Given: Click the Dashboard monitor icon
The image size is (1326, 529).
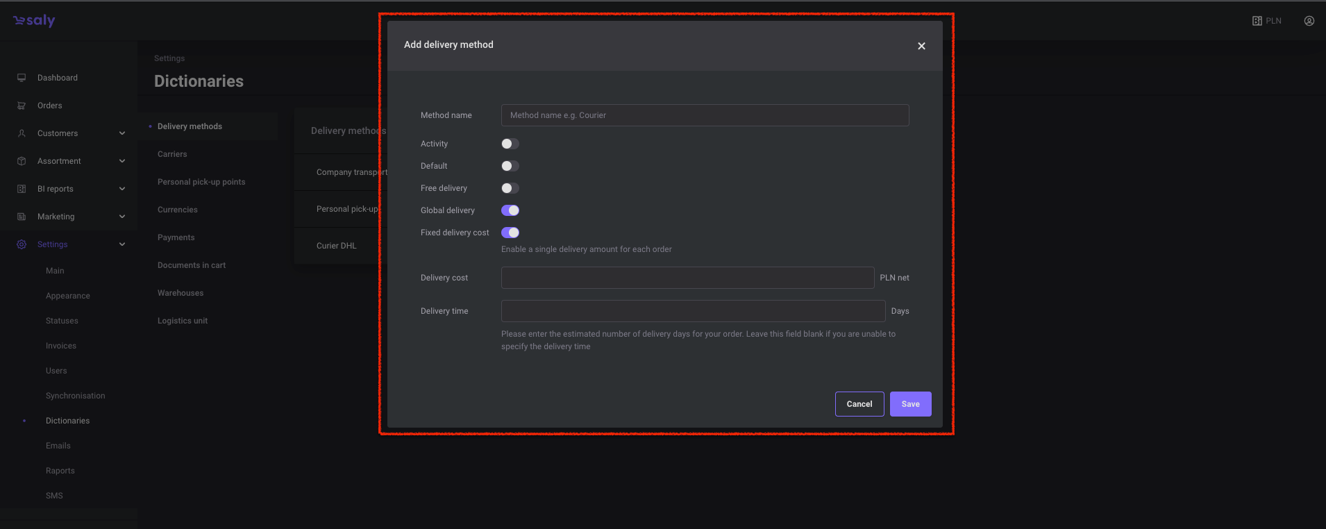Looking at the screenshot, I should pos(22,78).
